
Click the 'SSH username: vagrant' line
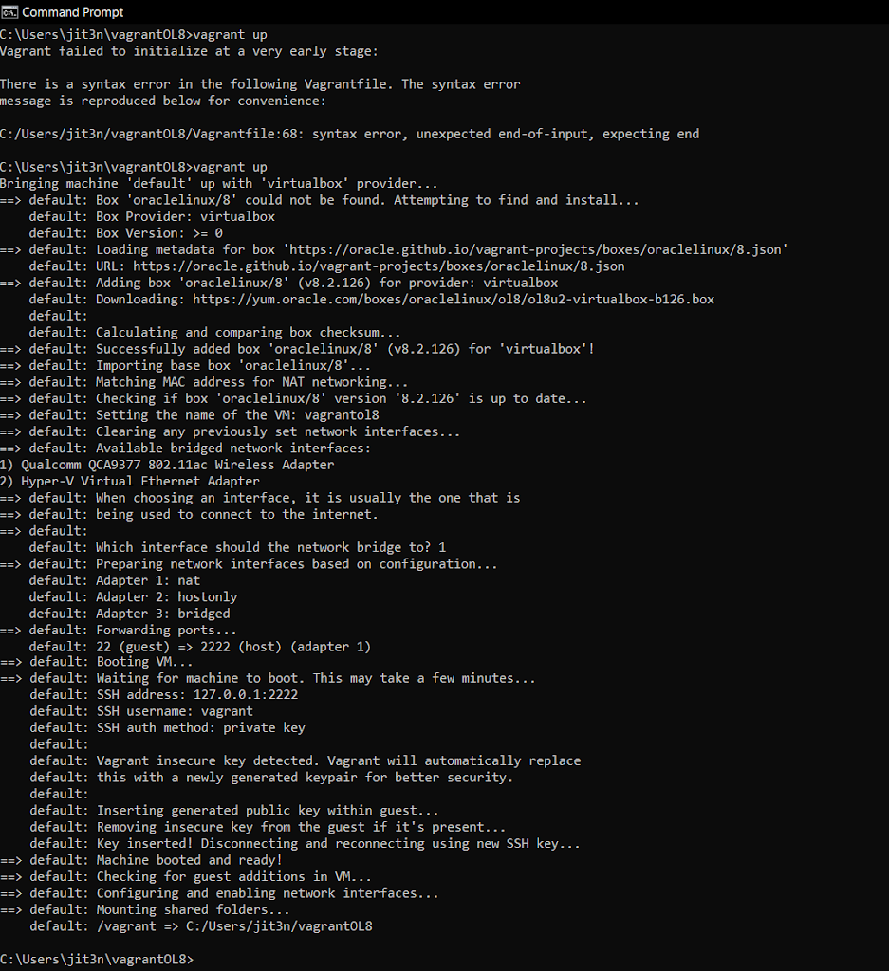pyautogui.click(x=141, y=711)
